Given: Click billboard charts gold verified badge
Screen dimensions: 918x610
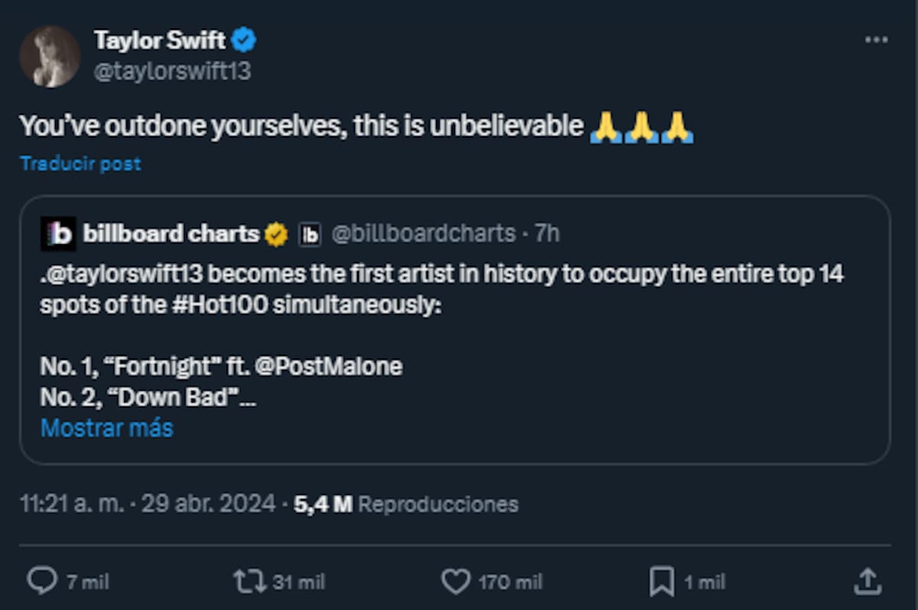Looking at the screenshot, I should [x=276, y=235].
